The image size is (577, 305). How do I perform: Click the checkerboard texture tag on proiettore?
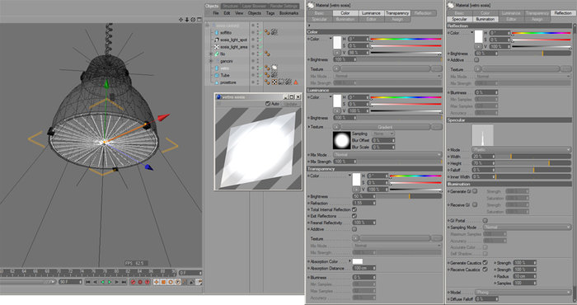click(x=274, y=82)
